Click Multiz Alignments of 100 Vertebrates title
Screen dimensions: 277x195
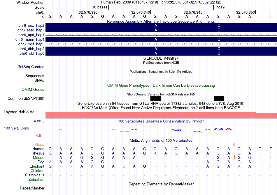click(161, 140)
